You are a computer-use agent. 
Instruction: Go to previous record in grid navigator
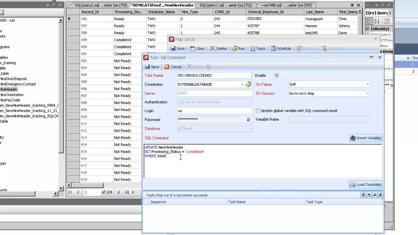(78, 192)
